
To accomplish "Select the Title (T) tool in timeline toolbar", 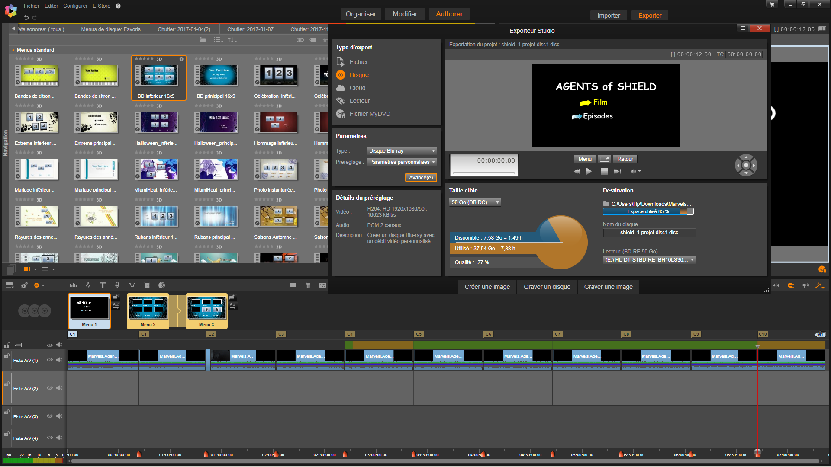I will [x=103, y=285].
